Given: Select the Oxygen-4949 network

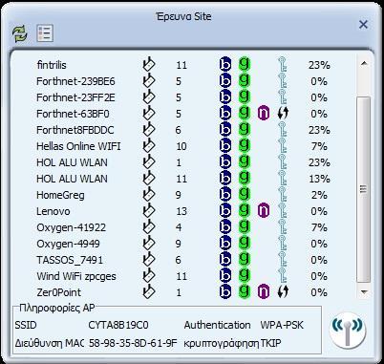Looking at the screenshot, I should (68, 244).
